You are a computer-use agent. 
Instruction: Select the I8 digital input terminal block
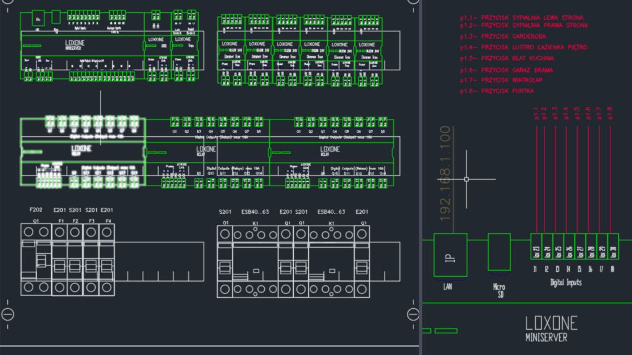pyautogui.click(x=613, y=250)
